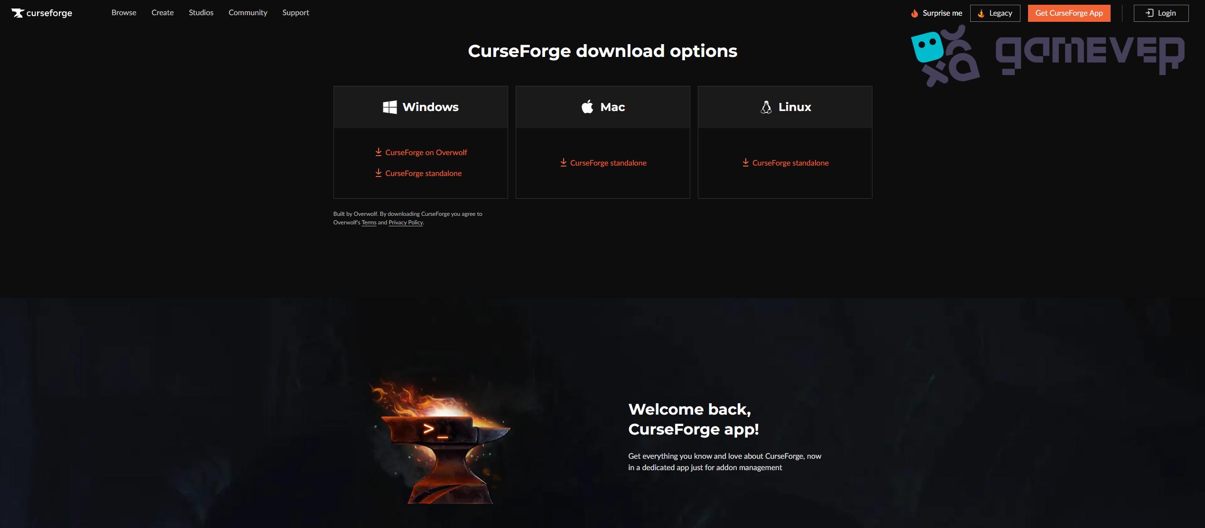This screenshot has width=1205, height=528.
Task: Click the flame icon beside Surprise me
Action: pyautogui.click(x=914, y=13)
